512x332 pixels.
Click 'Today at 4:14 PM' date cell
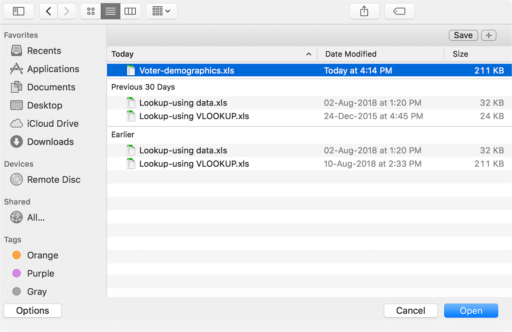coord(358,71)
